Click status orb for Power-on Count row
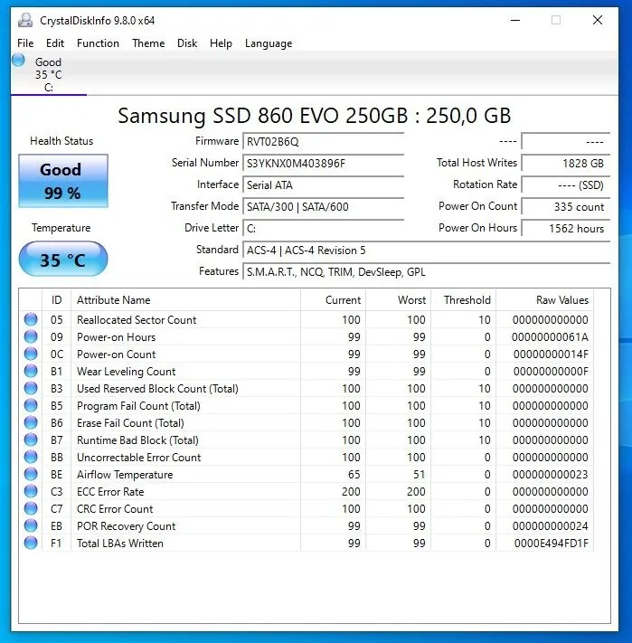 tap(31, 354)
